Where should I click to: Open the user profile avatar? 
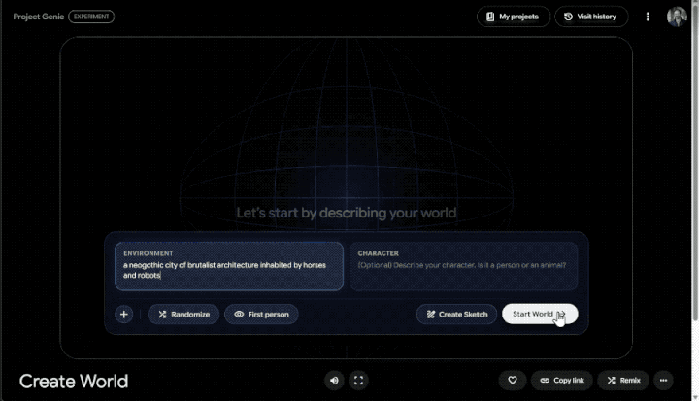(677, 17)
